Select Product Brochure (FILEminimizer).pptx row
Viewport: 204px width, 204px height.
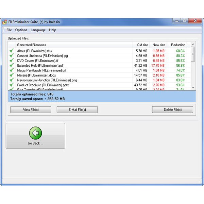coord(99,85)
